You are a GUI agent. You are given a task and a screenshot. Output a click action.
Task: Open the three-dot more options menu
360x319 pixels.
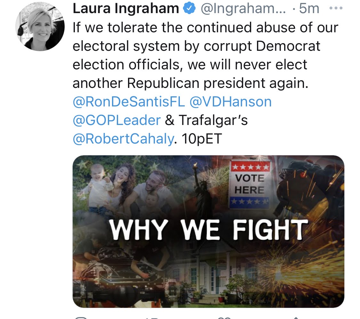pyautogui.click(x=336, y=8)
